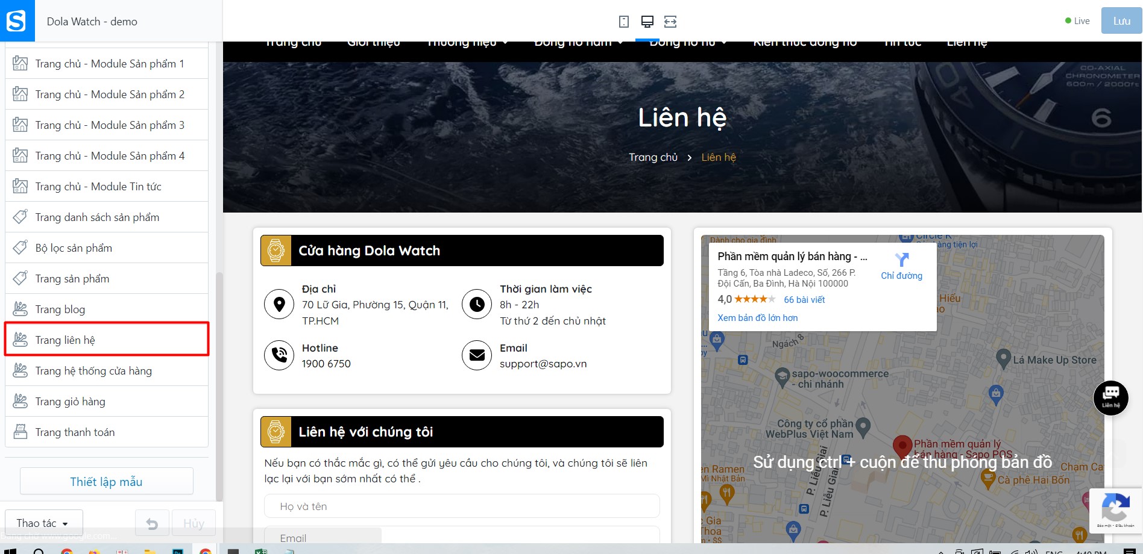Viewport: 1143px width, 554px height.
Task: Click the La Make Up Store map marker
Action: [1003, 359]
